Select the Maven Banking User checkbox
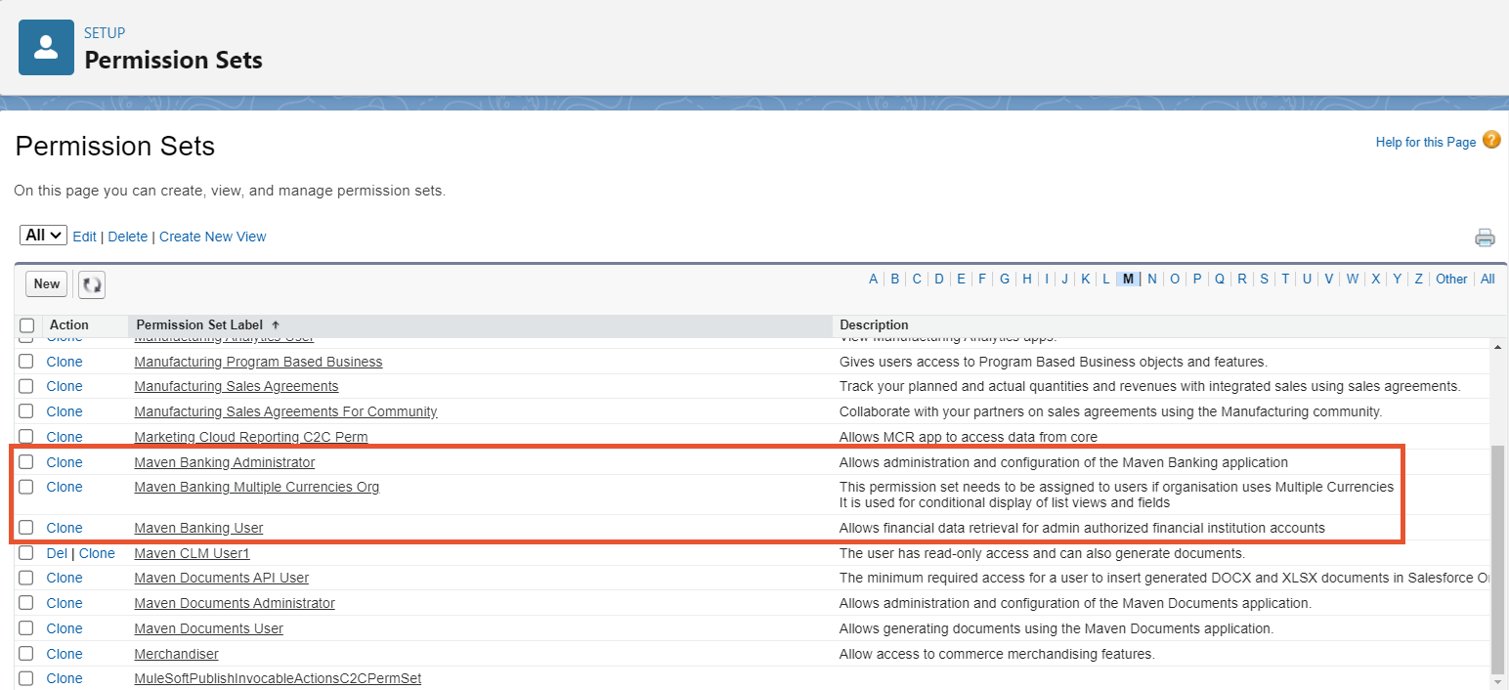1509x690 pixels. 26,528
